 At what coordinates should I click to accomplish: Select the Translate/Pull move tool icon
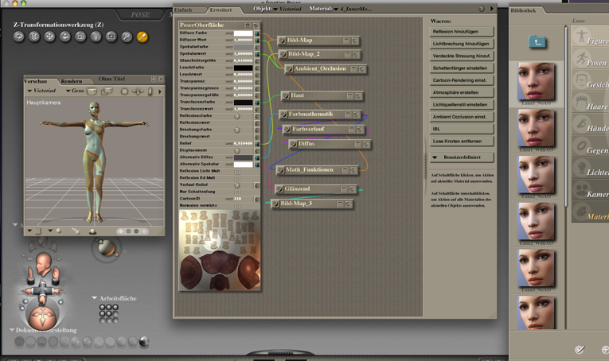coord(49,37)
